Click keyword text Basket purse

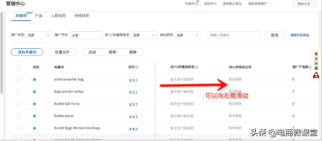[64, 116]
